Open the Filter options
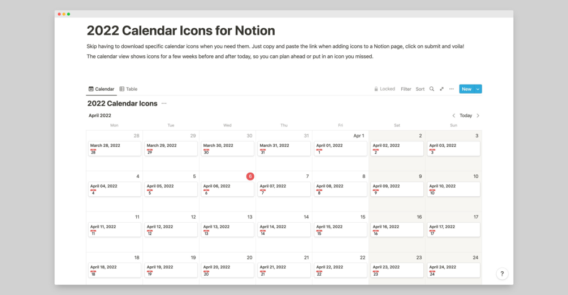 (x=406, y=89)
